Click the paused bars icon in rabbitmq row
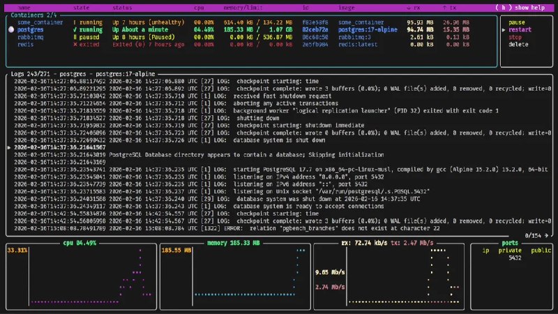The width and height of the screenshot is (558, 314). coord(75,37)
